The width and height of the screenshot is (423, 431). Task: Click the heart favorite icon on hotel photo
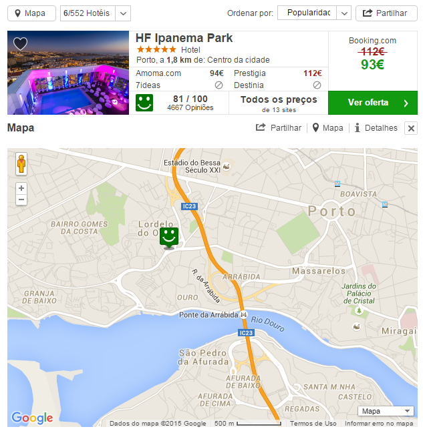pos(20,44)
